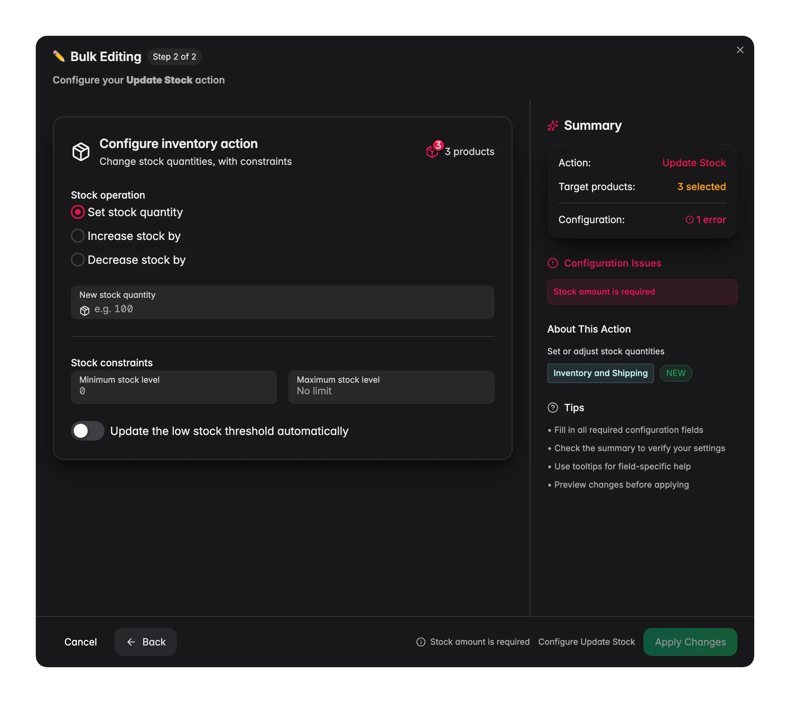The width and height of the screenshot is (790, 703).
Task: Click the sparkle icon next to Summary
Action: click(553, 126)
